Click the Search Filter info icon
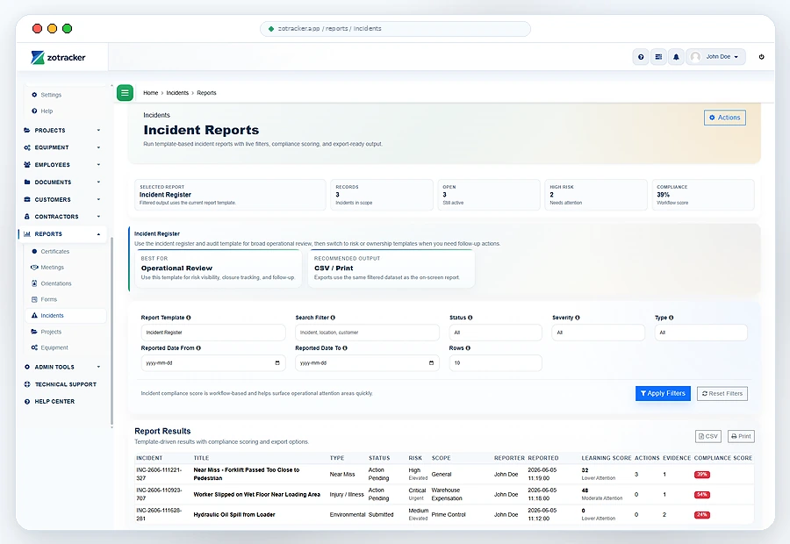 (x=333, y=318)
